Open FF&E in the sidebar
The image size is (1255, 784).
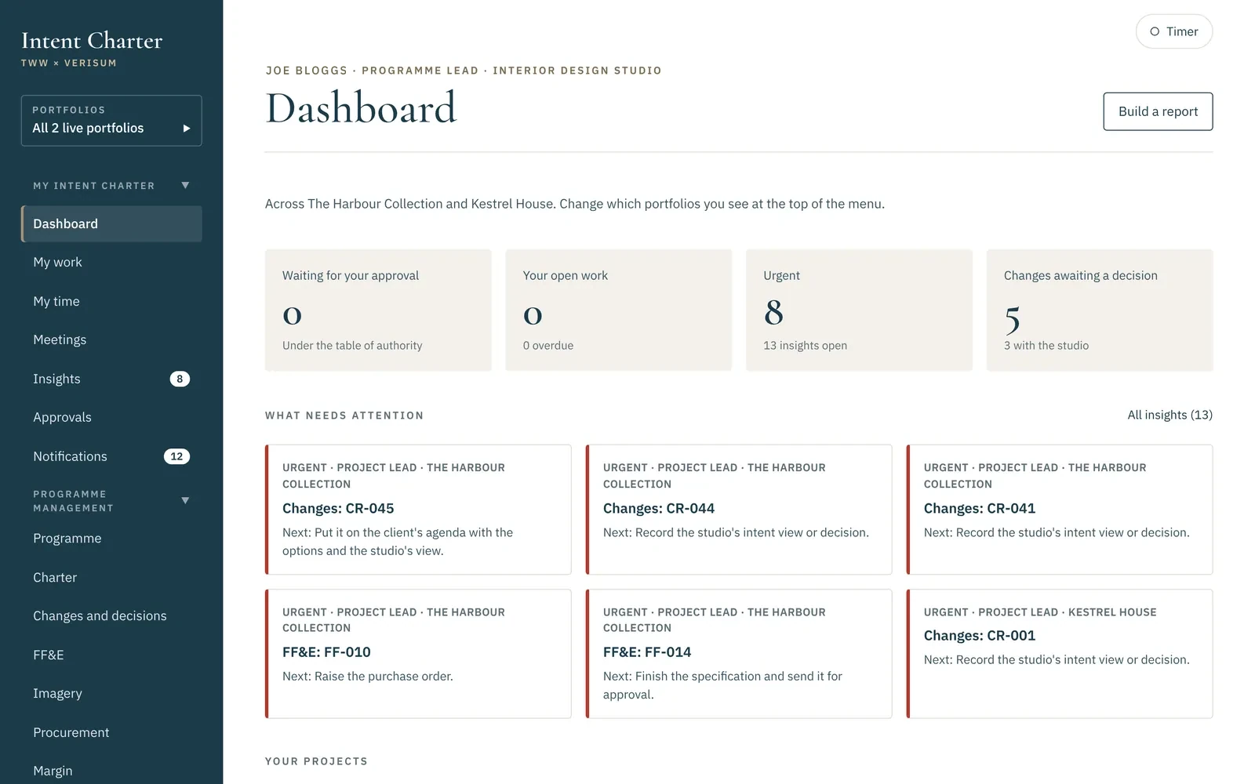tap(111, 655)
